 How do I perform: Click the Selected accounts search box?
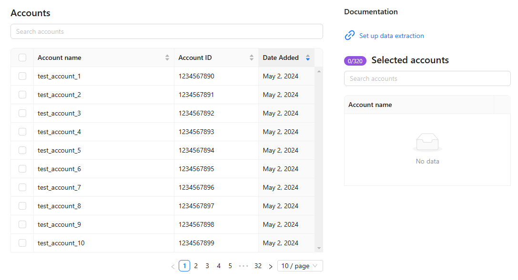427,78
